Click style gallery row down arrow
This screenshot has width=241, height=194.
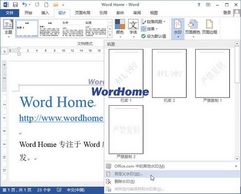[110, 29]
